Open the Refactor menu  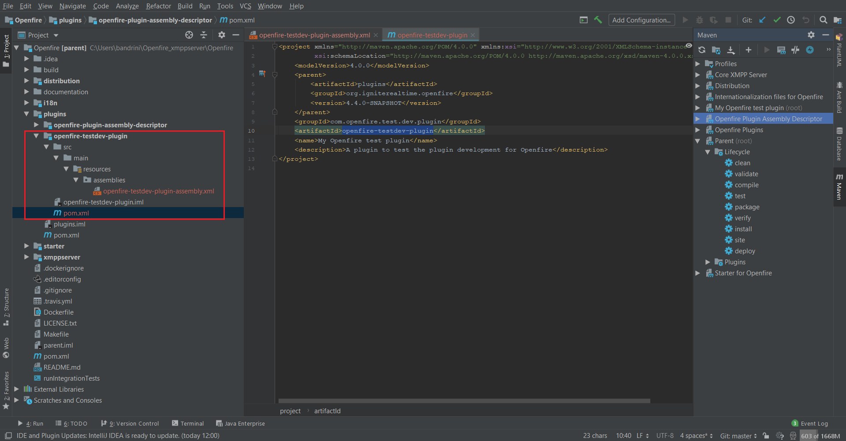click(158, 6)
